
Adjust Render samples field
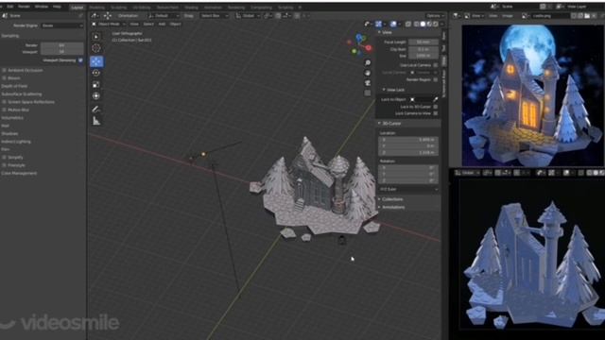click(x=62, y=45)
